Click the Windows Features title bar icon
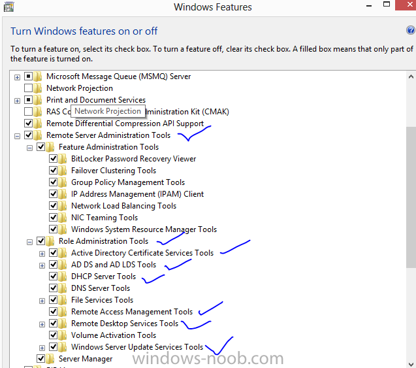The height and width of the screenshot is (368, 416). 8,7
